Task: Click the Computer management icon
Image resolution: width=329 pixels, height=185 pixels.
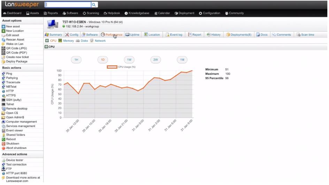Action: (3, 122)
